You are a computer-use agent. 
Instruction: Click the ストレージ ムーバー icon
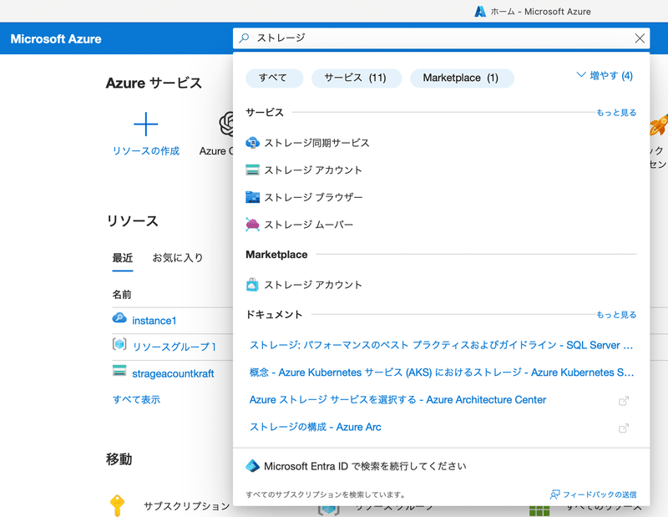coord(253,225)
